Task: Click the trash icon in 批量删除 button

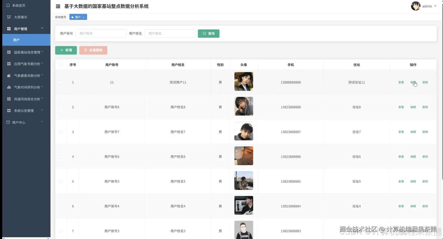Action: [86, 50]
